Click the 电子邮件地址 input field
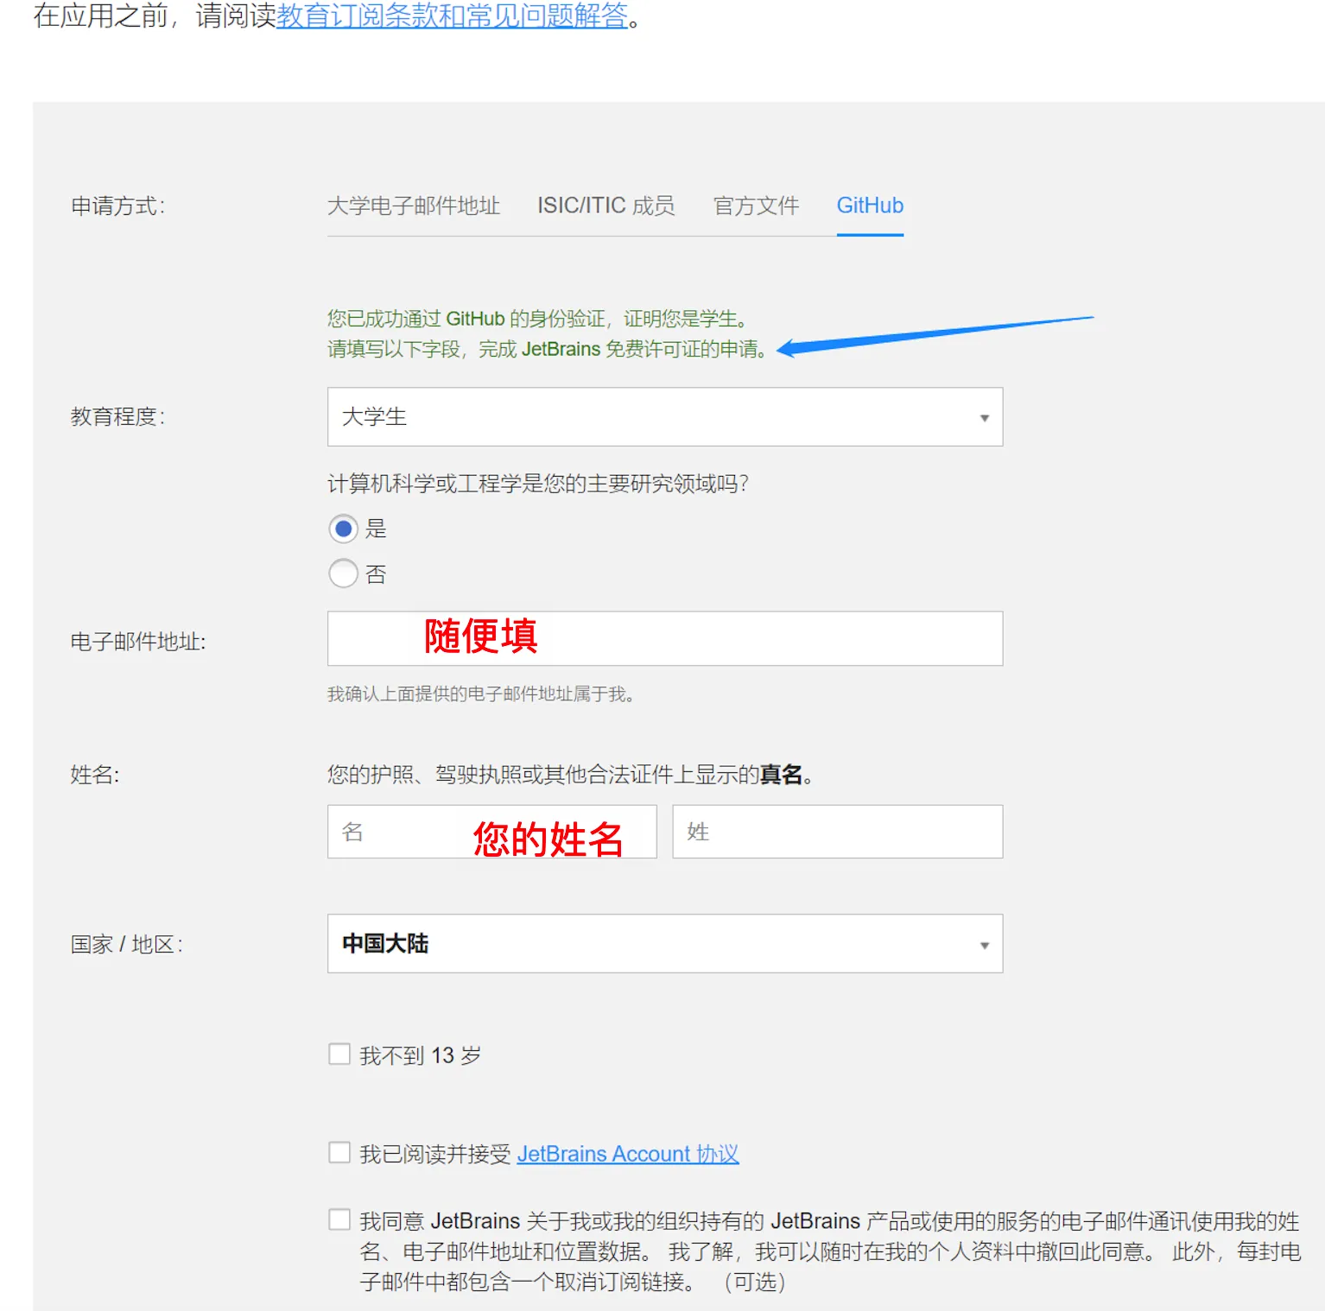 point(663,639)
